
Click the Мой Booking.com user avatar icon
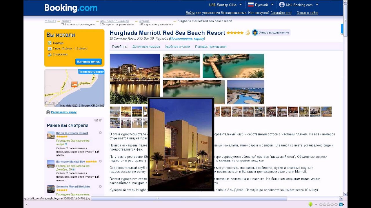coord(282,5)
